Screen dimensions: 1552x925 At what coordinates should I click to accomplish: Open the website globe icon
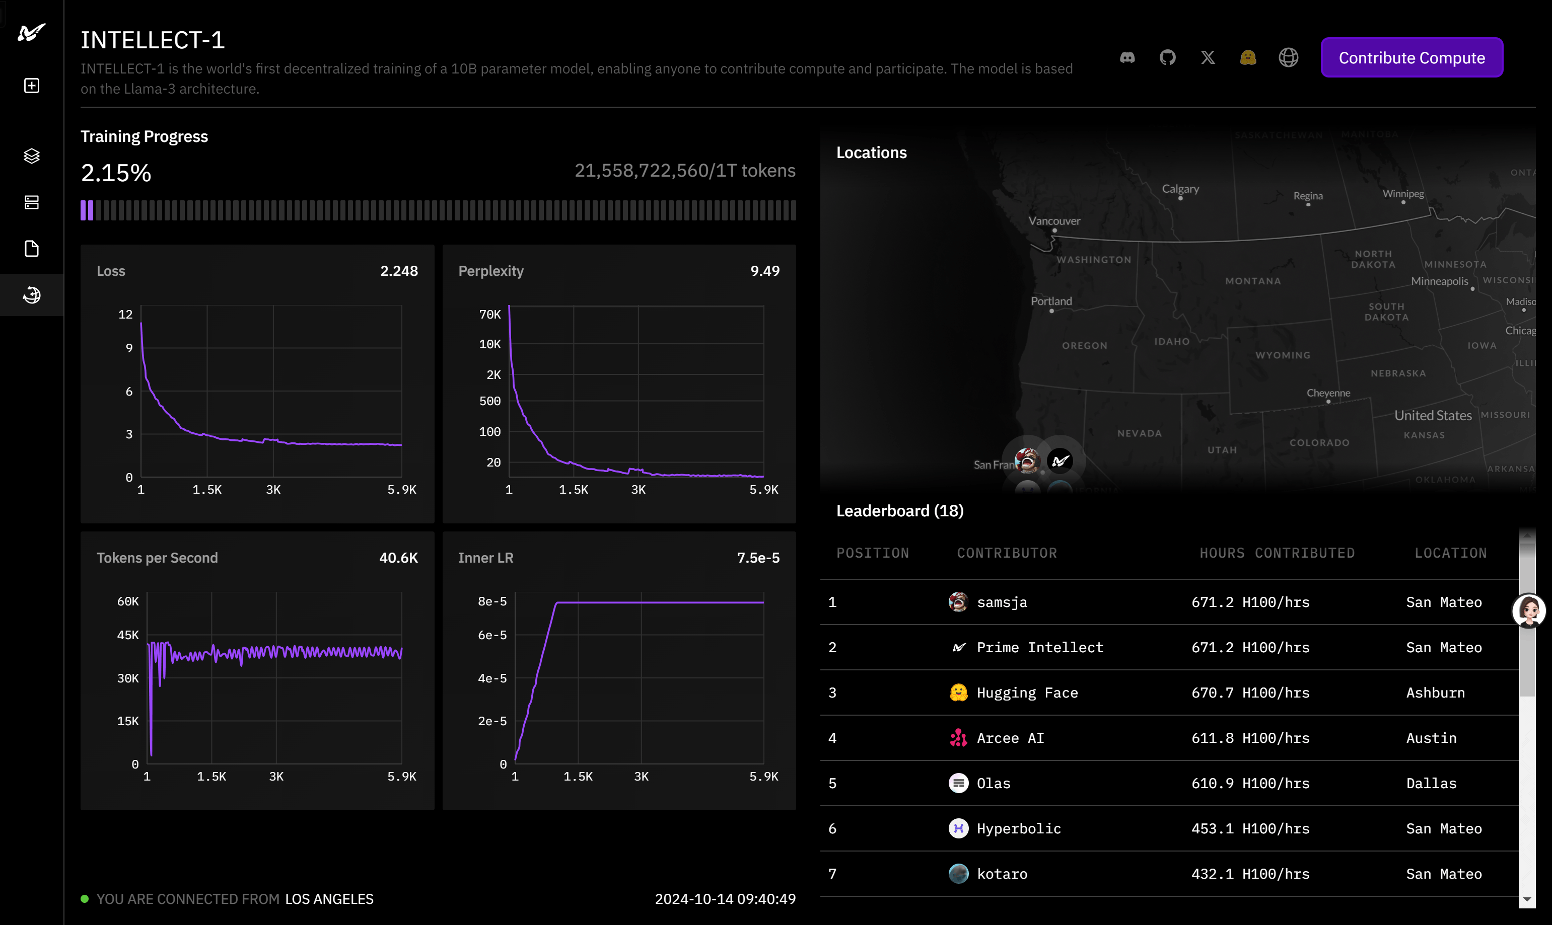(x=1288, y=57)
